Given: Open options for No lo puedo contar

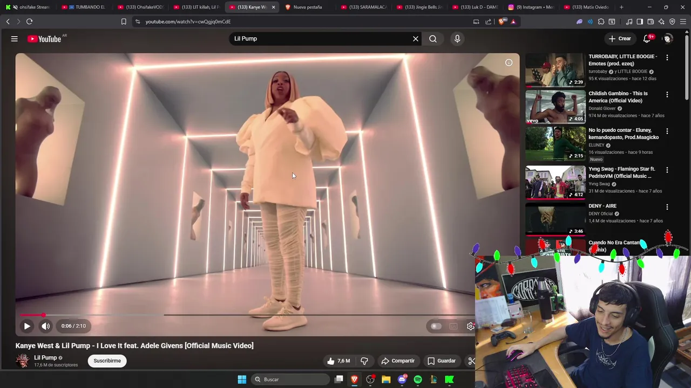Looking at the screenshot, I should point(667,131).
